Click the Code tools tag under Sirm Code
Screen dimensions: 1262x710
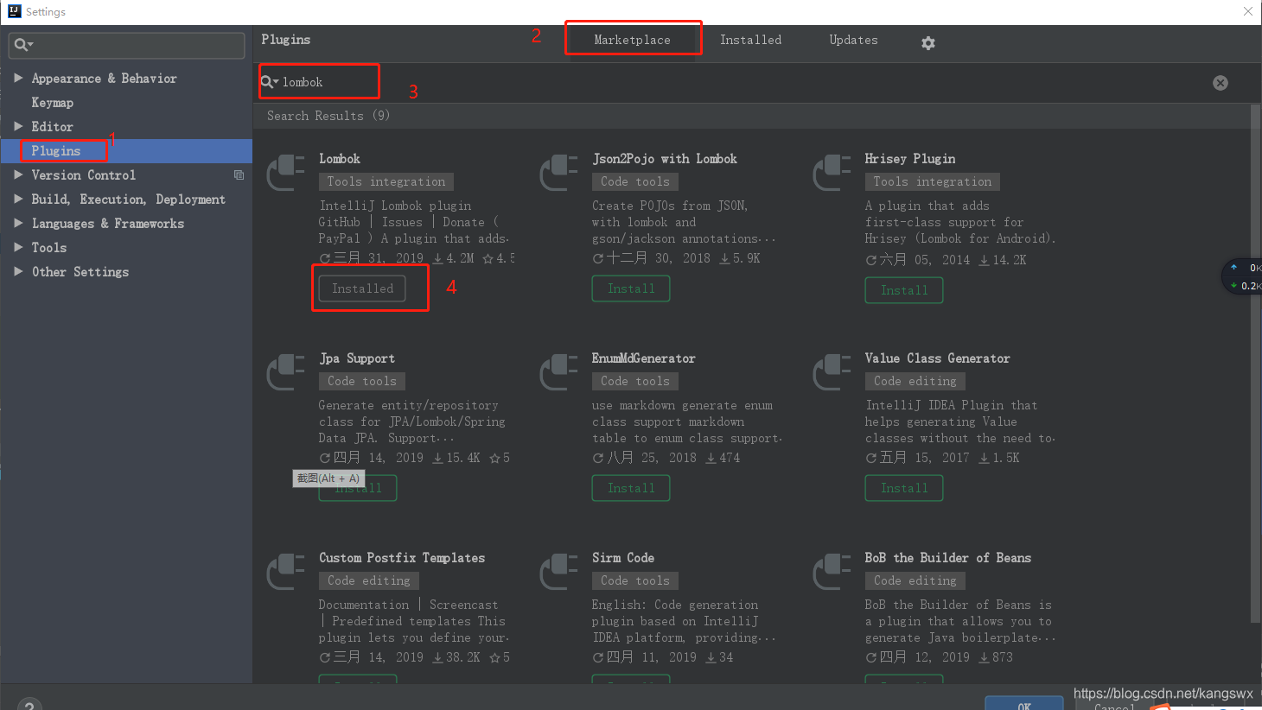635,580
